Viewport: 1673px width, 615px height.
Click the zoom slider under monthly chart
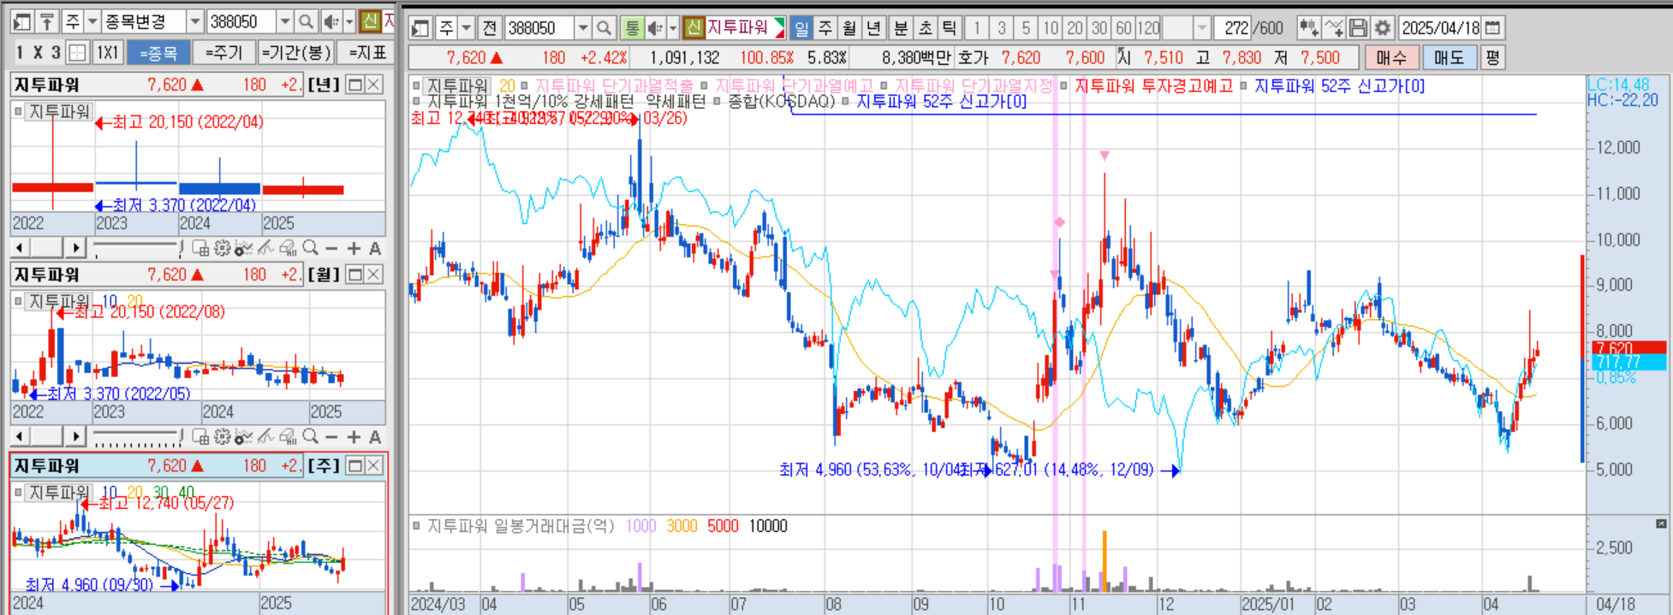pyautogui.click(x=137, y=437)
